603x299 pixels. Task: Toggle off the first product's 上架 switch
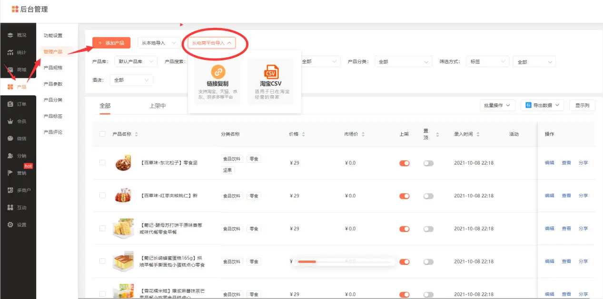pyautogui.click(x=404, y=163)
